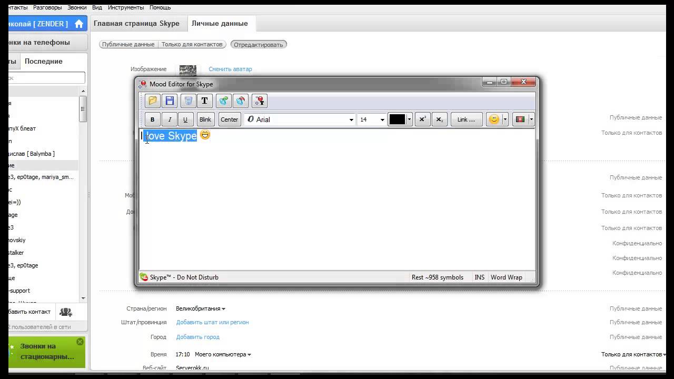Viewport: 674px width, 379px height.
Task: Open the flag list dropdown arrow
Action: coord(531,119)
